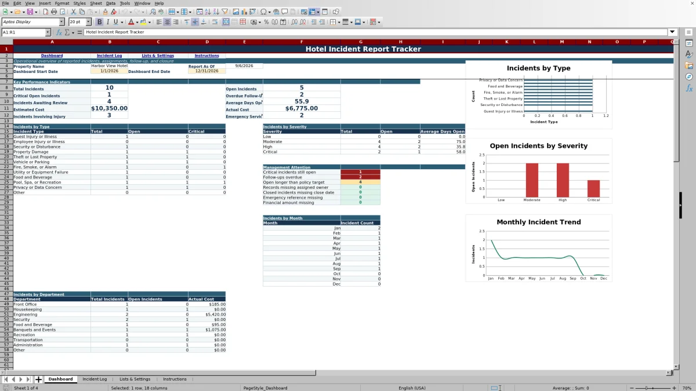This screenshot has height=391, width=696.
Task: Open the sidebar Properties icon
Action: click(x=689, y=43)
